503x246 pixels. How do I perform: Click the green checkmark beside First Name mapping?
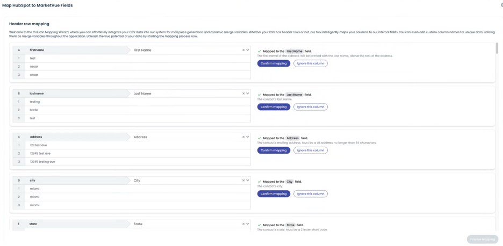259,52
